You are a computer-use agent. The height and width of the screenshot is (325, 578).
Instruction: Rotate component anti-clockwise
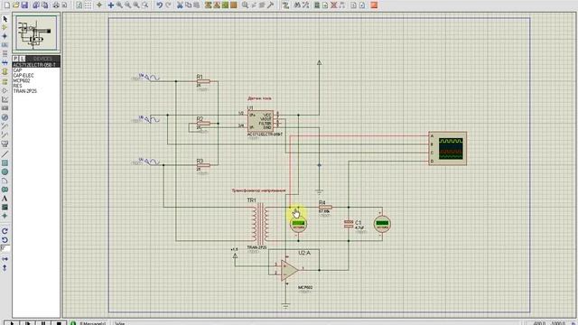click(x=5, y=240)
